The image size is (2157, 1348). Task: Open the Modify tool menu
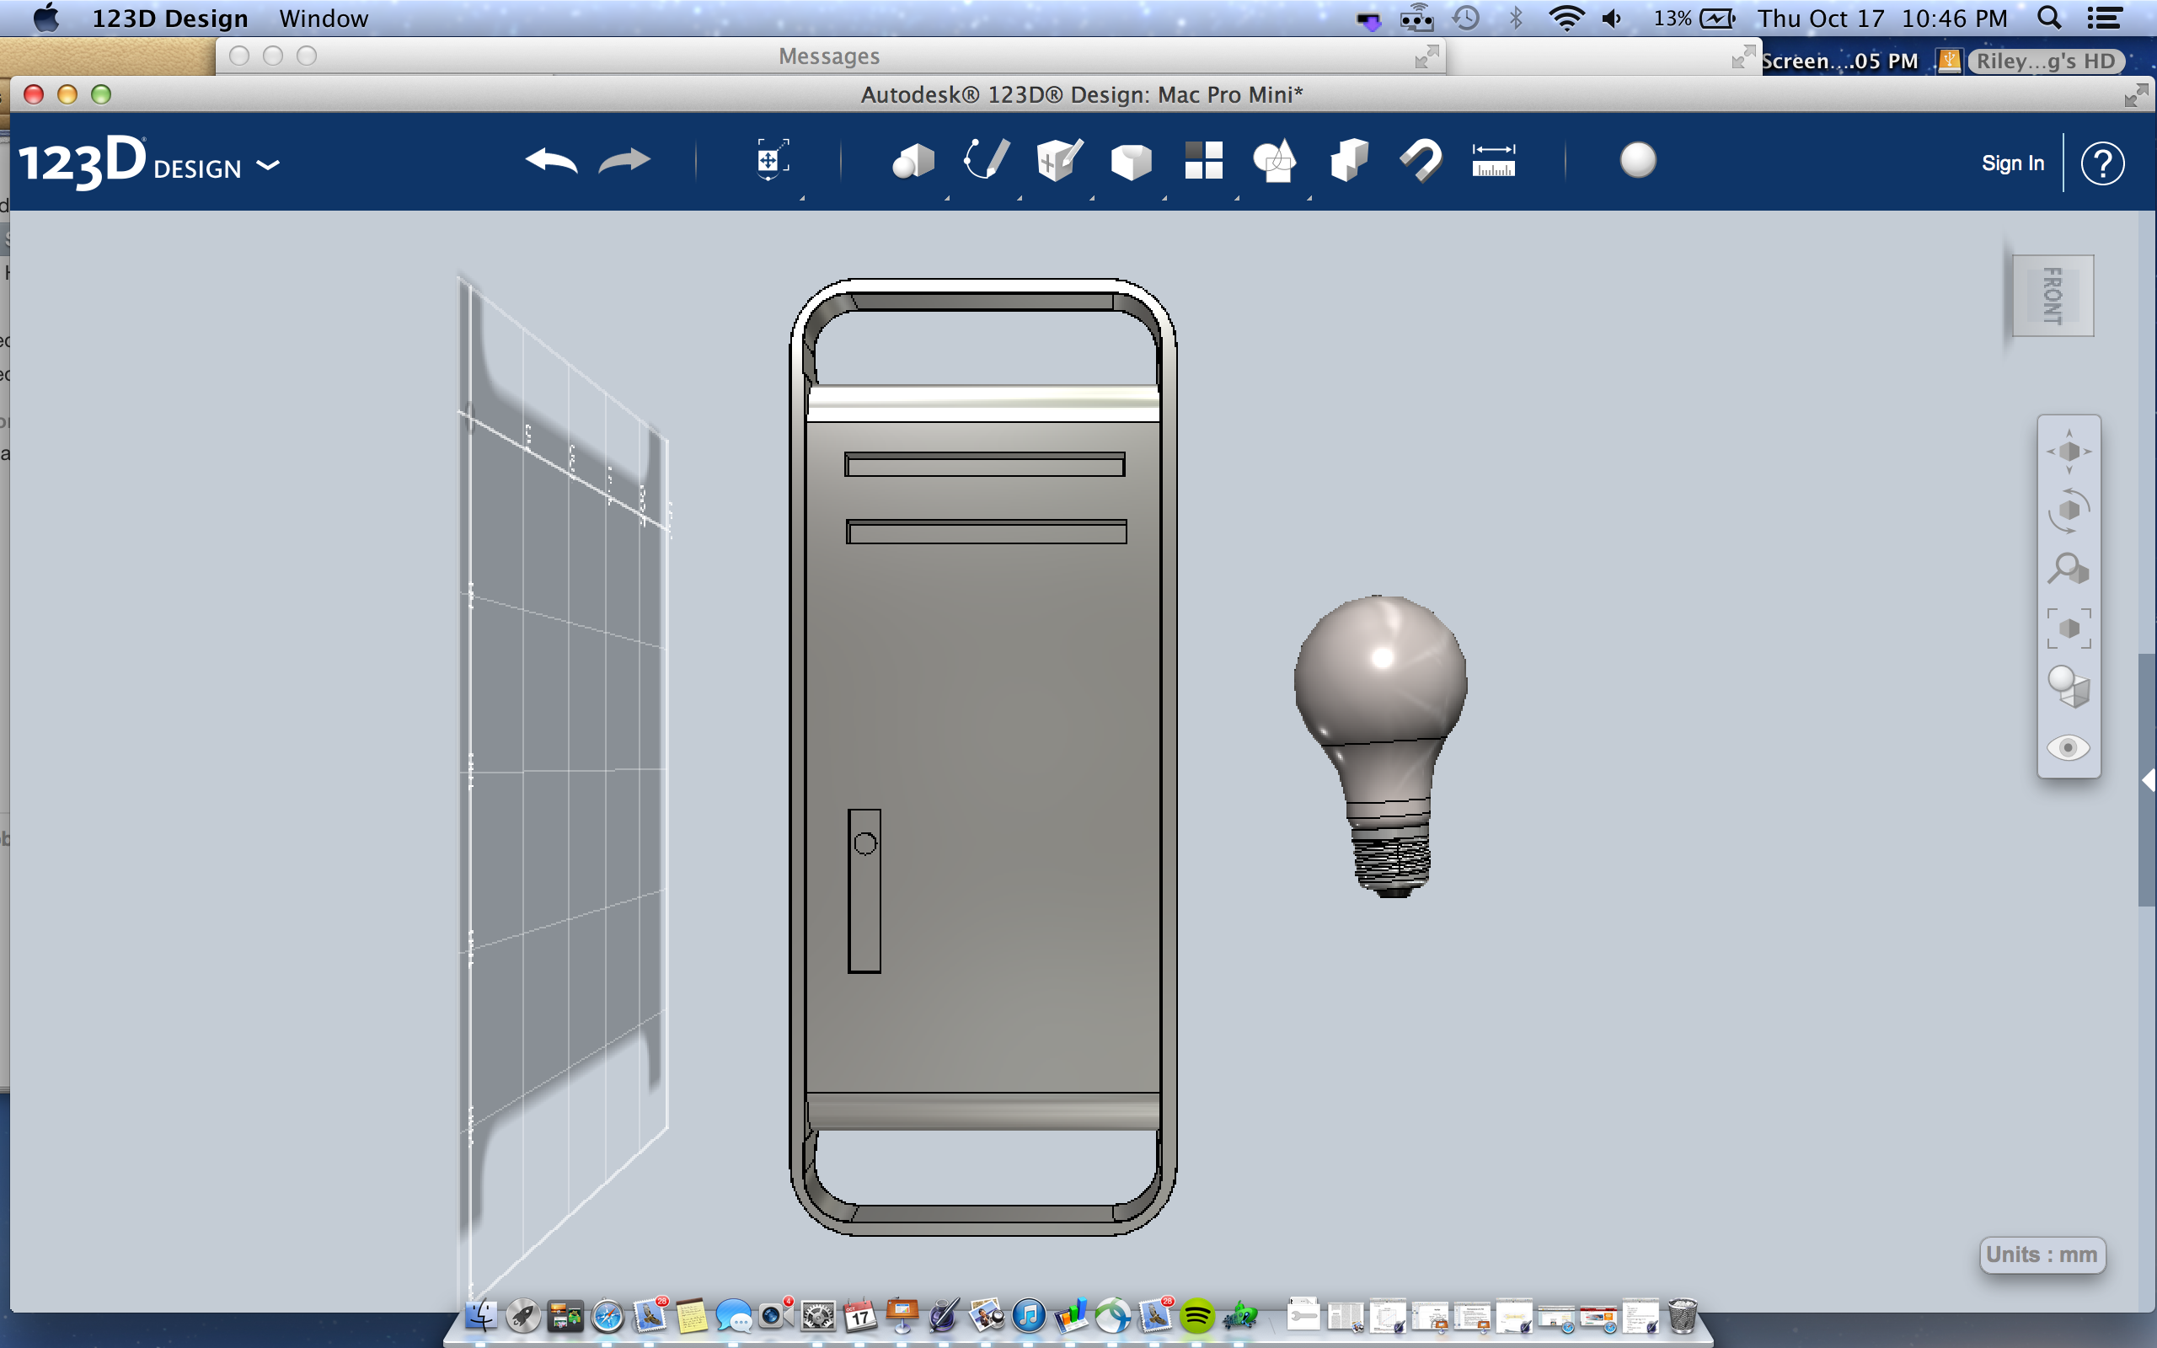tap(1131, 162)
